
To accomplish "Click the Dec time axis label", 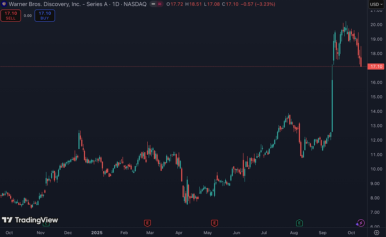I will [x=68, y=233].
